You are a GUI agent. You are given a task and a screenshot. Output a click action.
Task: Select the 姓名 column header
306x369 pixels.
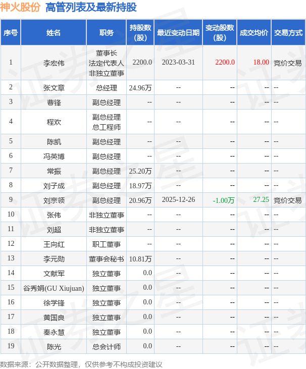[54, 32]
